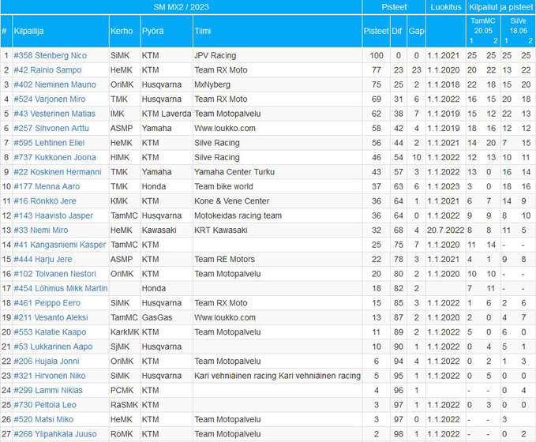Open rider link #211 Vesanto Aleksi

click(x=51, y=317)
